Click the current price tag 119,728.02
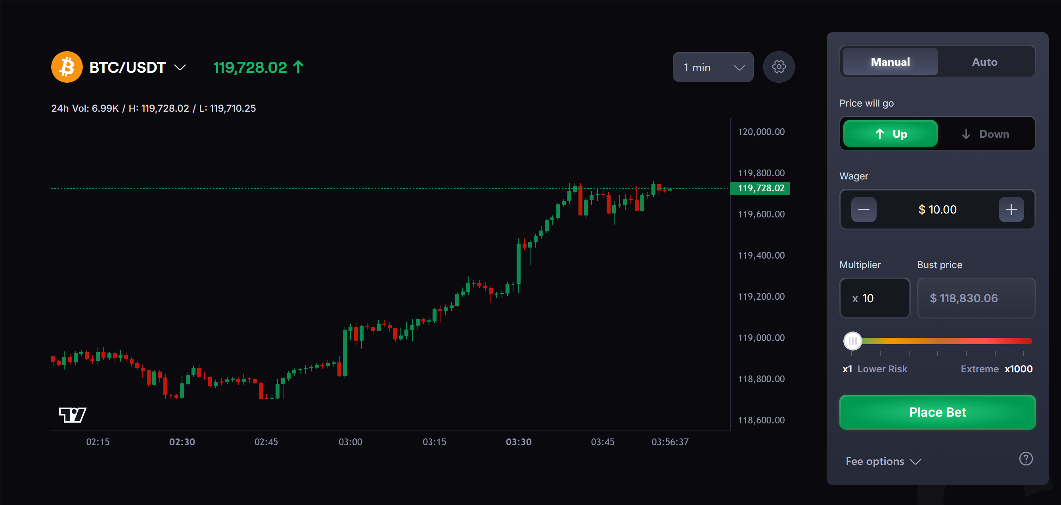The height and width of the screenshot is (505, 1061). (x=760, y=189)
